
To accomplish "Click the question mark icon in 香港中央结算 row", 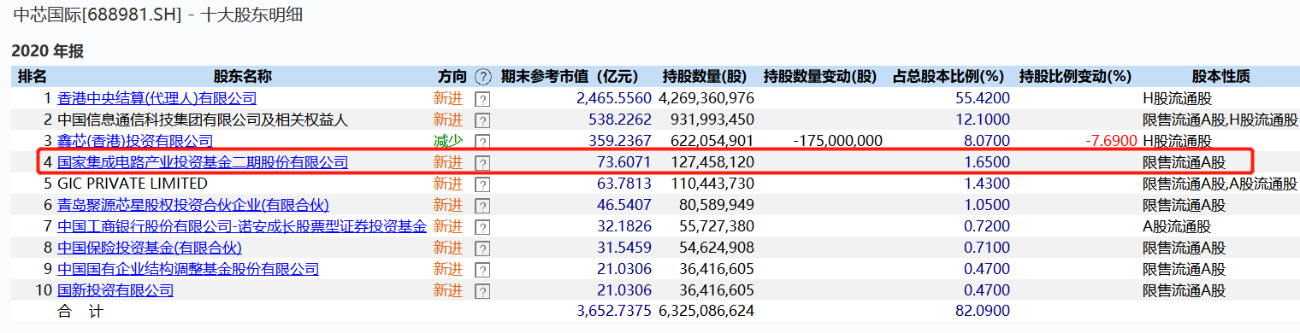I will click(x=482, y=99).
